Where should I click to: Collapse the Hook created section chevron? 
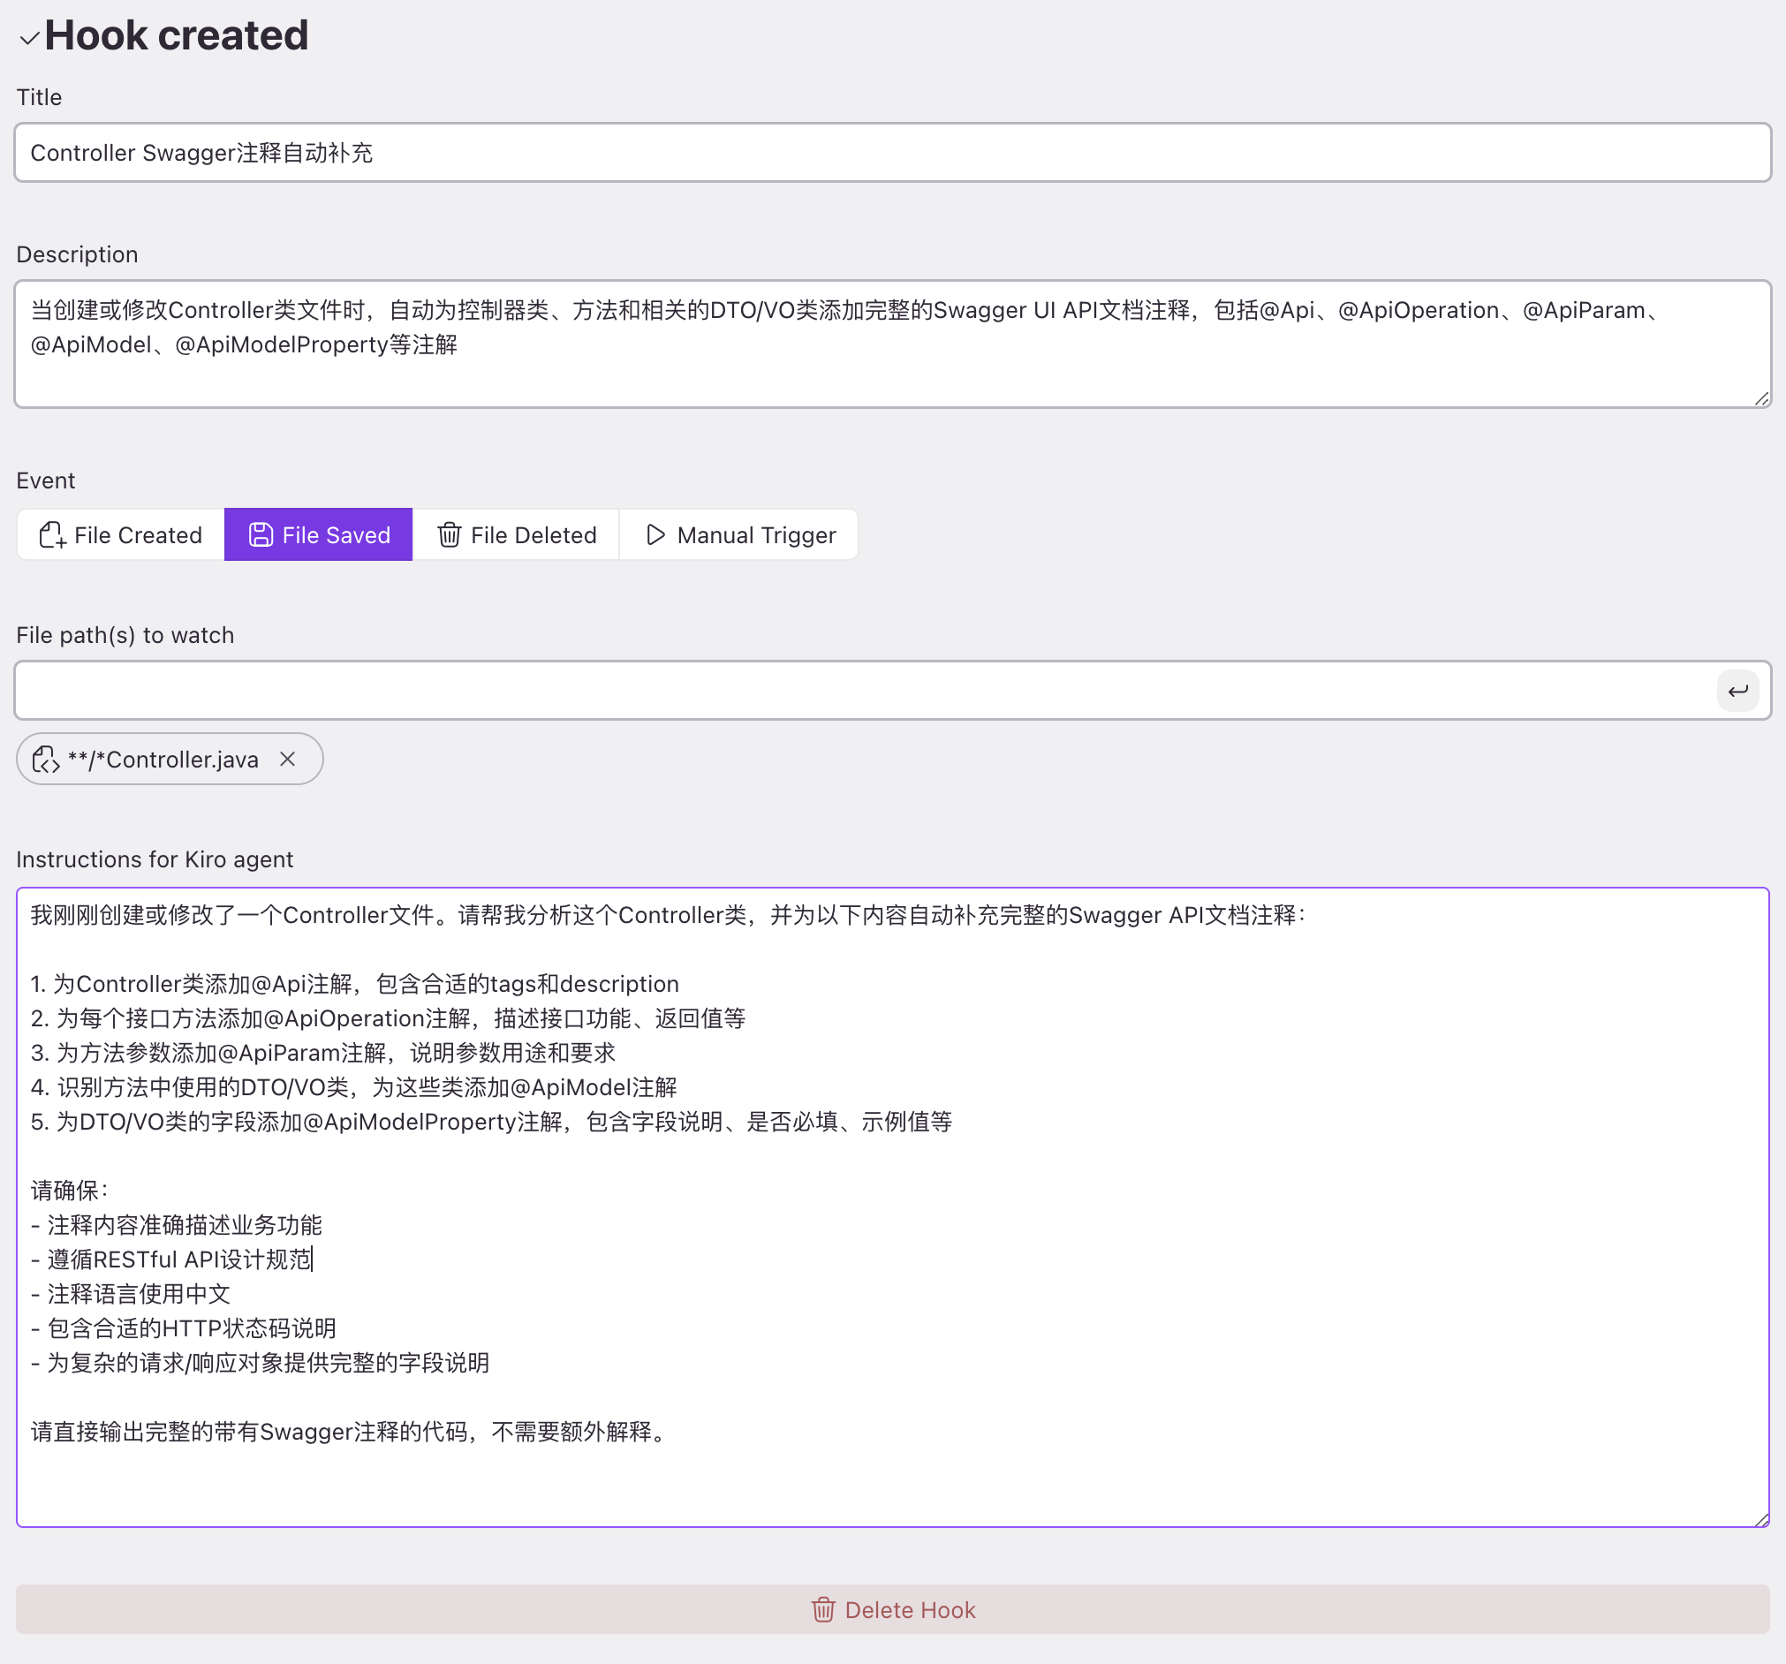coord(29,38)
